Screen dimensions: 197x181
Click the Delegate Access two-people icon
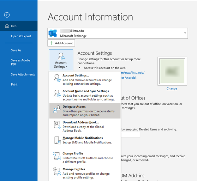[57, 109]
